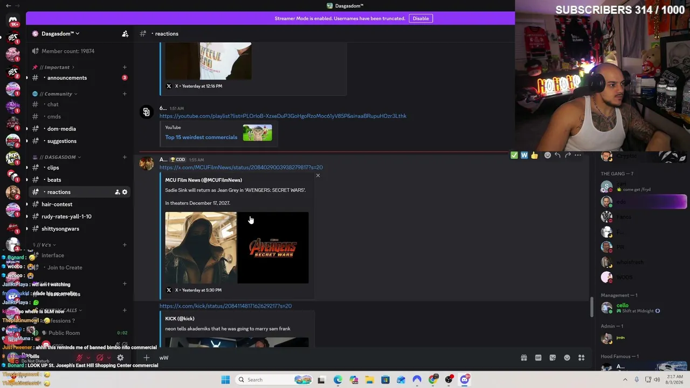React with the blue W emoji
Image resolution: width=690 pixels, height=388 pixels.
point(524,155)
